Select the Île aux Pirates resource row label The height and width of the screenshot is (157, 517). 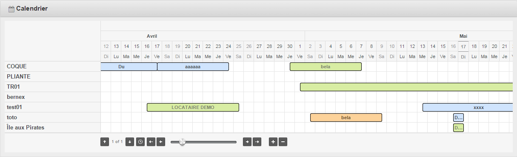click(x=26, y=127)
